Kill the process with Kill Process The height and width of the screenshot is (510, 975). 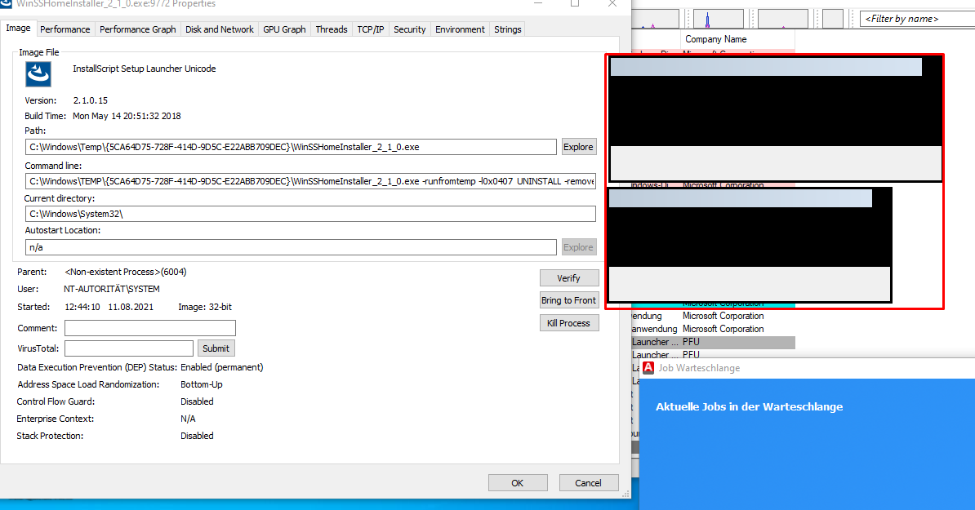(x=569, y=323)
